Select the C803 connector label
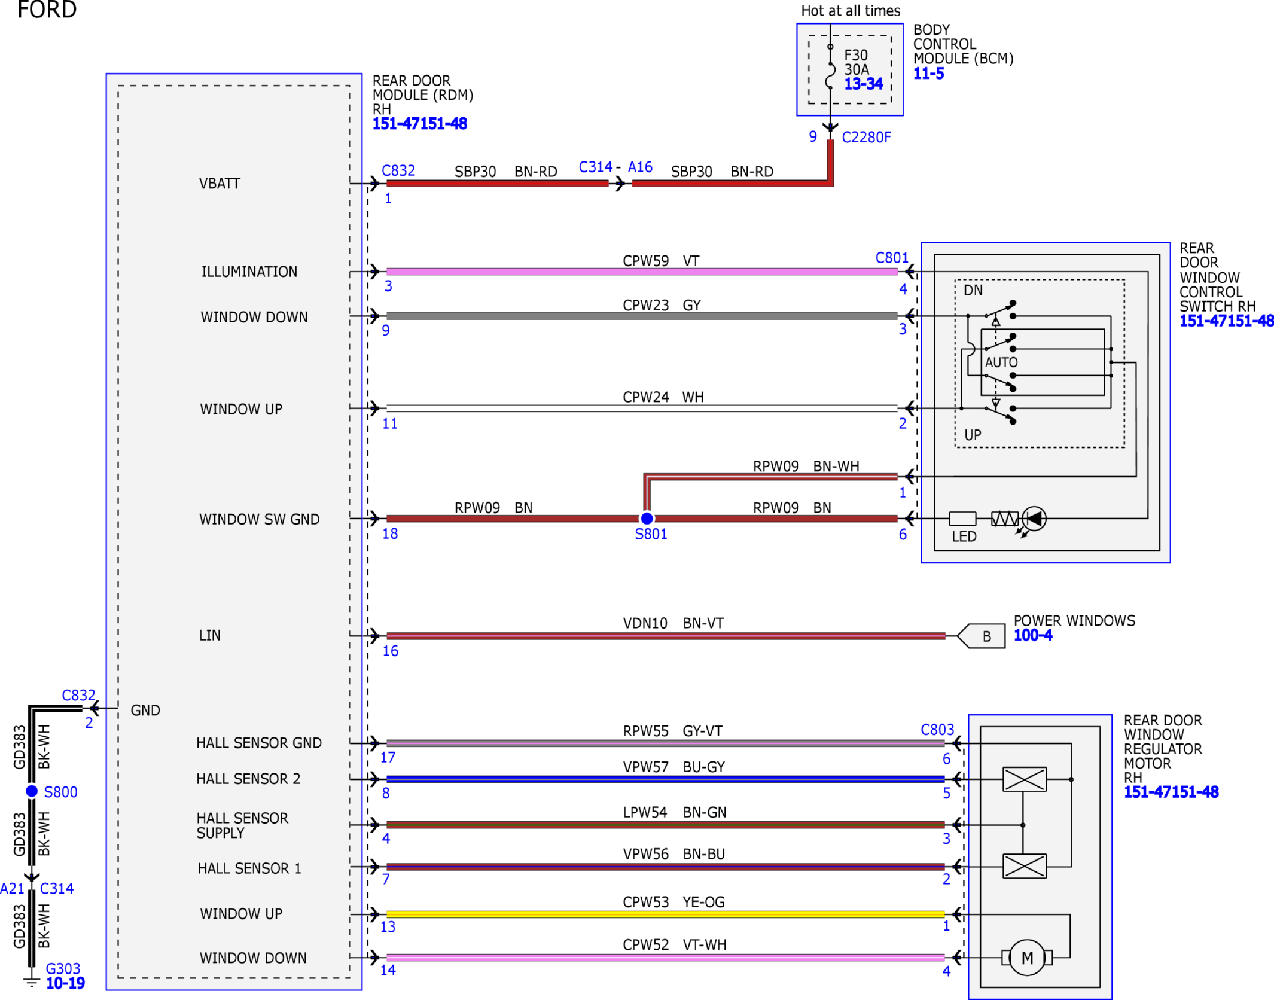Viewport: 1274px width, 1000px height. (x=937, y=730)
